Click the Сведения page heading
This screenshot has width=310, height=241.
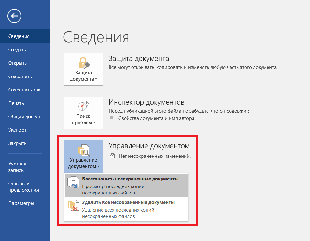[x=96, y=37]
